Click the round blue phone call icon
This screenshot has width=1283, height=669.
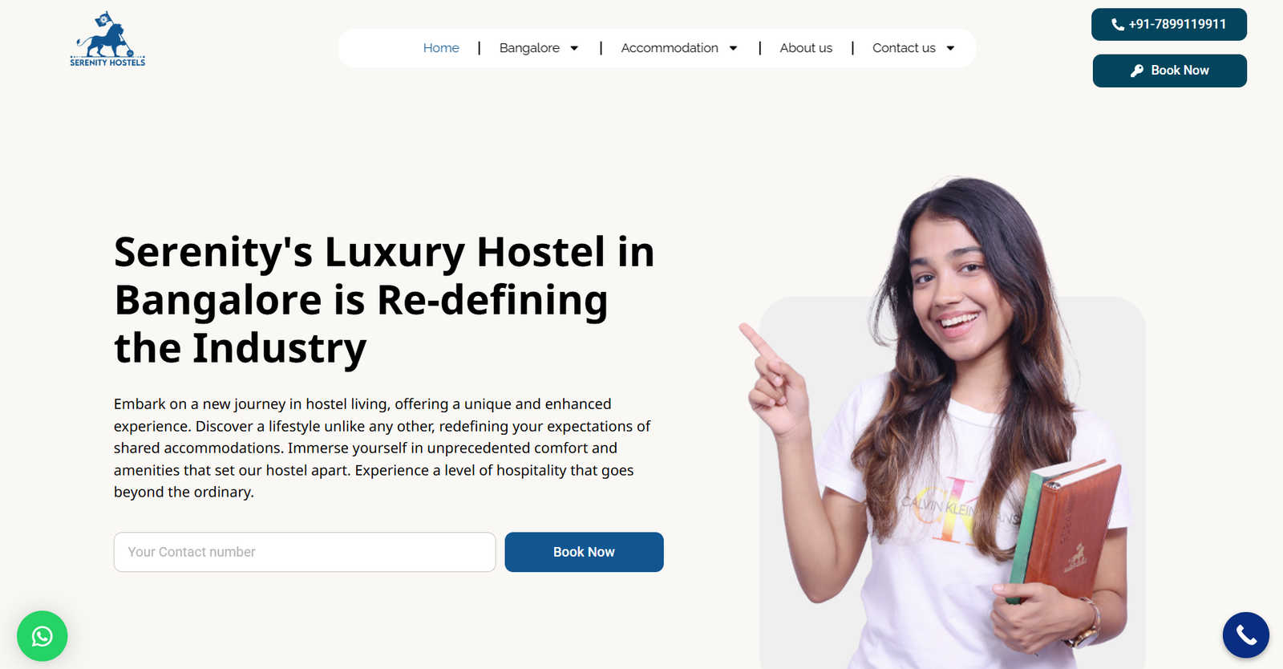(1245, 635)
